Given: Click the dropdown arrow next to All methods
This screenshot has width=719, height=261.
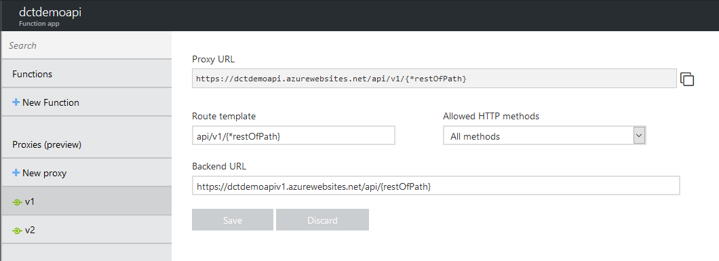Looking at the screenshot, I should [x=639, y=136].
